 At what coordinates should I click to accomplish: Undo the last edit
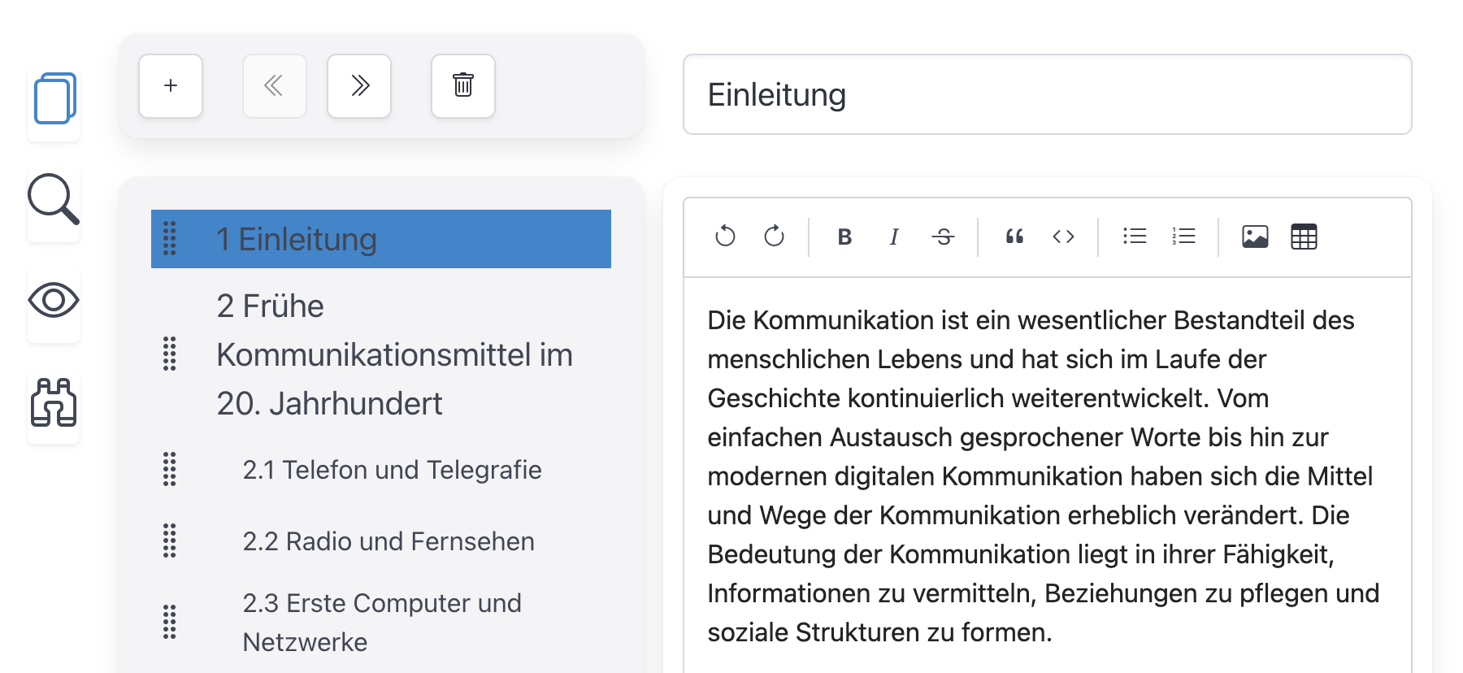725,237
